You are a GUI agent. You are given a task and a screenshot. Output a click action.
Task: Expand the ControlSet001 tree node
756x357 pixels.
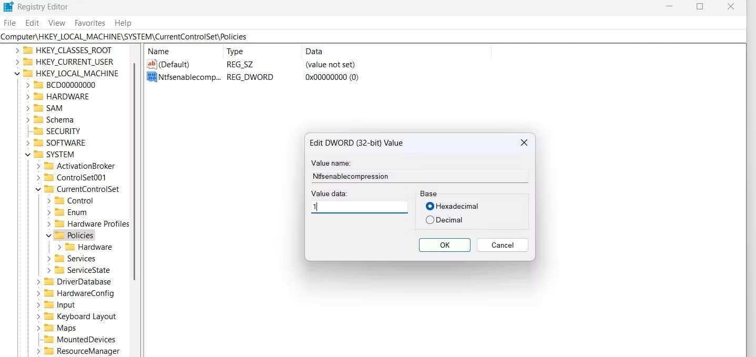click(x=38, y=177)
